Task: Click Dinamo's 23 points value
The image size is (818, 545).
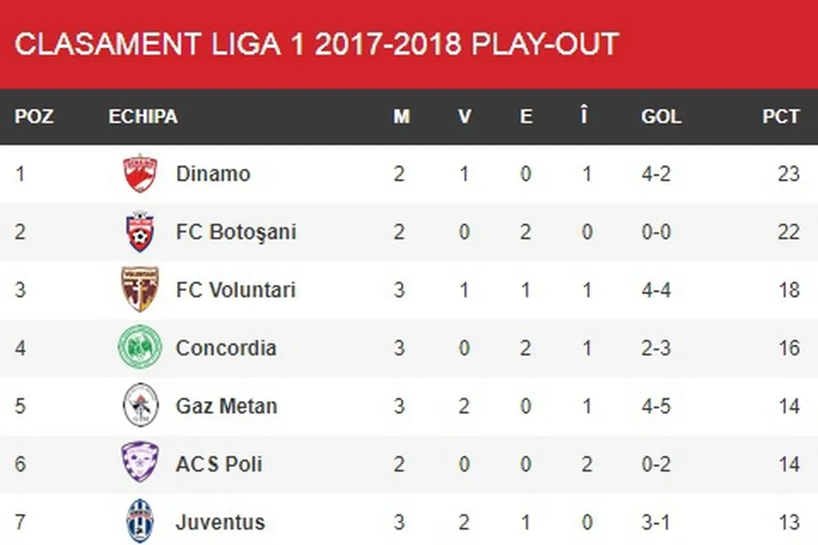Action: [788, 173]
